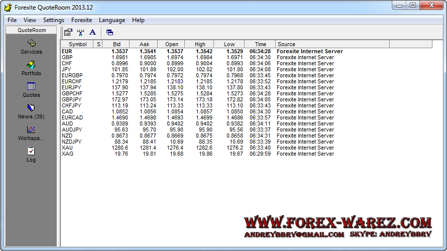Click the cascade windows toolbar icon
The height and width of the screenshot is (251, 447).
pos(109,32)
